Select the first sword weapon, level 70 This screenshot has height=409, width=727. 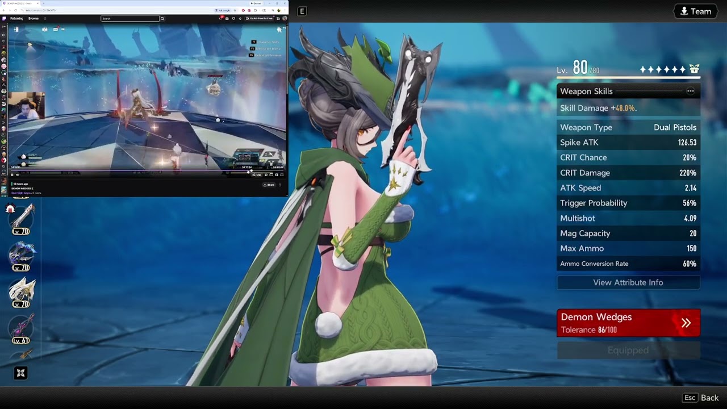click(21, 218)
